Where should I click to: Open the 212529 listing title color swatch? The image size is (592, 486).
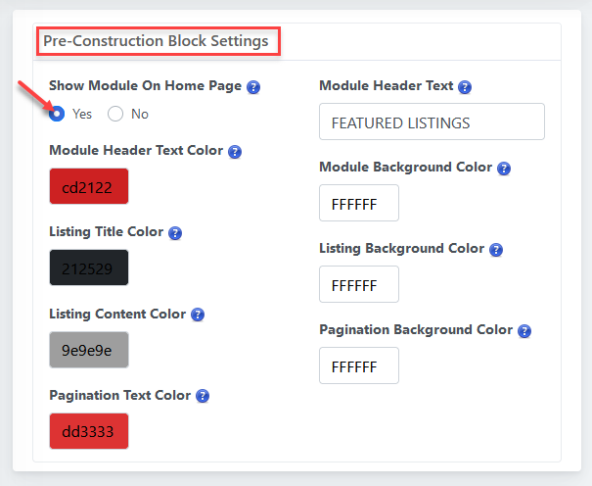coord(89,267)
